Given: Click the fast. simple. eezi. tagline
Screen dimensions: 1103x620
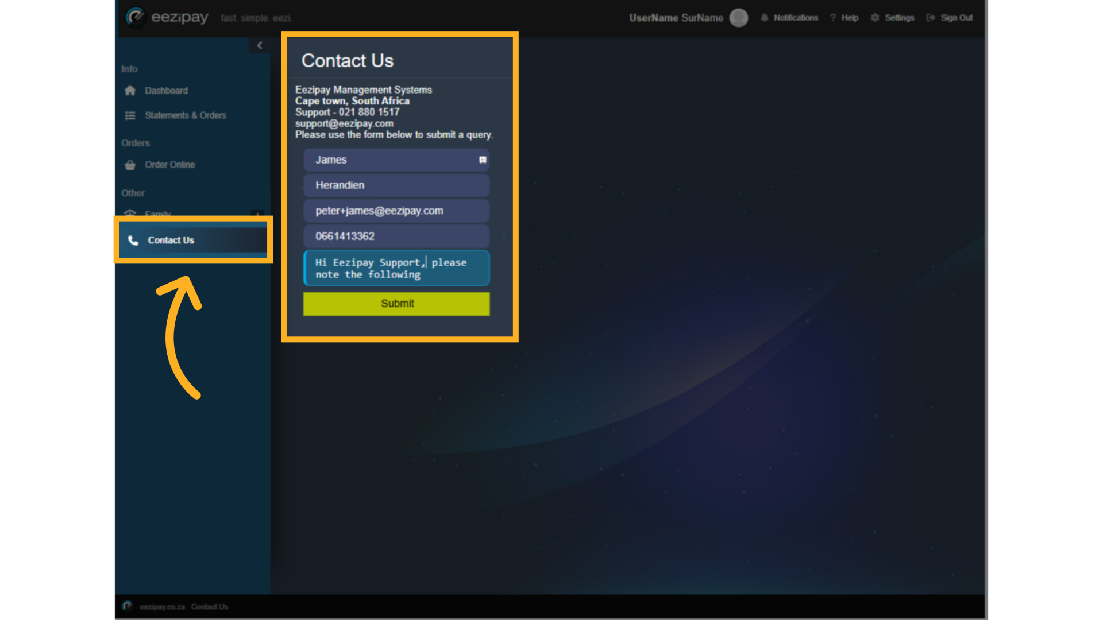Looking at the screenshot, I should tap(257, 18).
